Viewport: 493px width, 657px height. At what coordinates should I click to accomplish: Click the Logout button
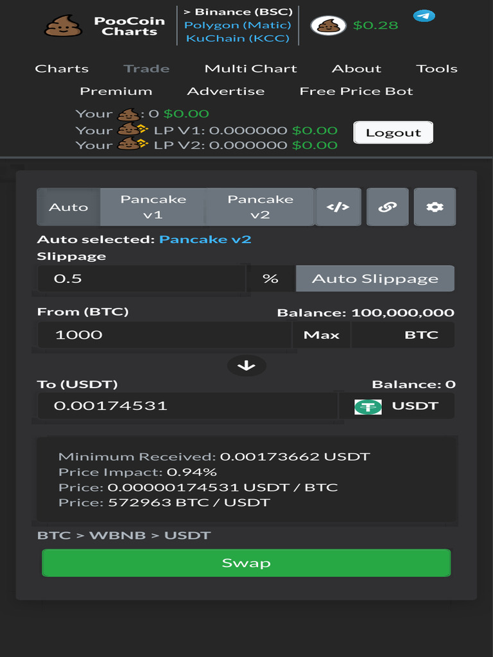click(x=394, y=132)
